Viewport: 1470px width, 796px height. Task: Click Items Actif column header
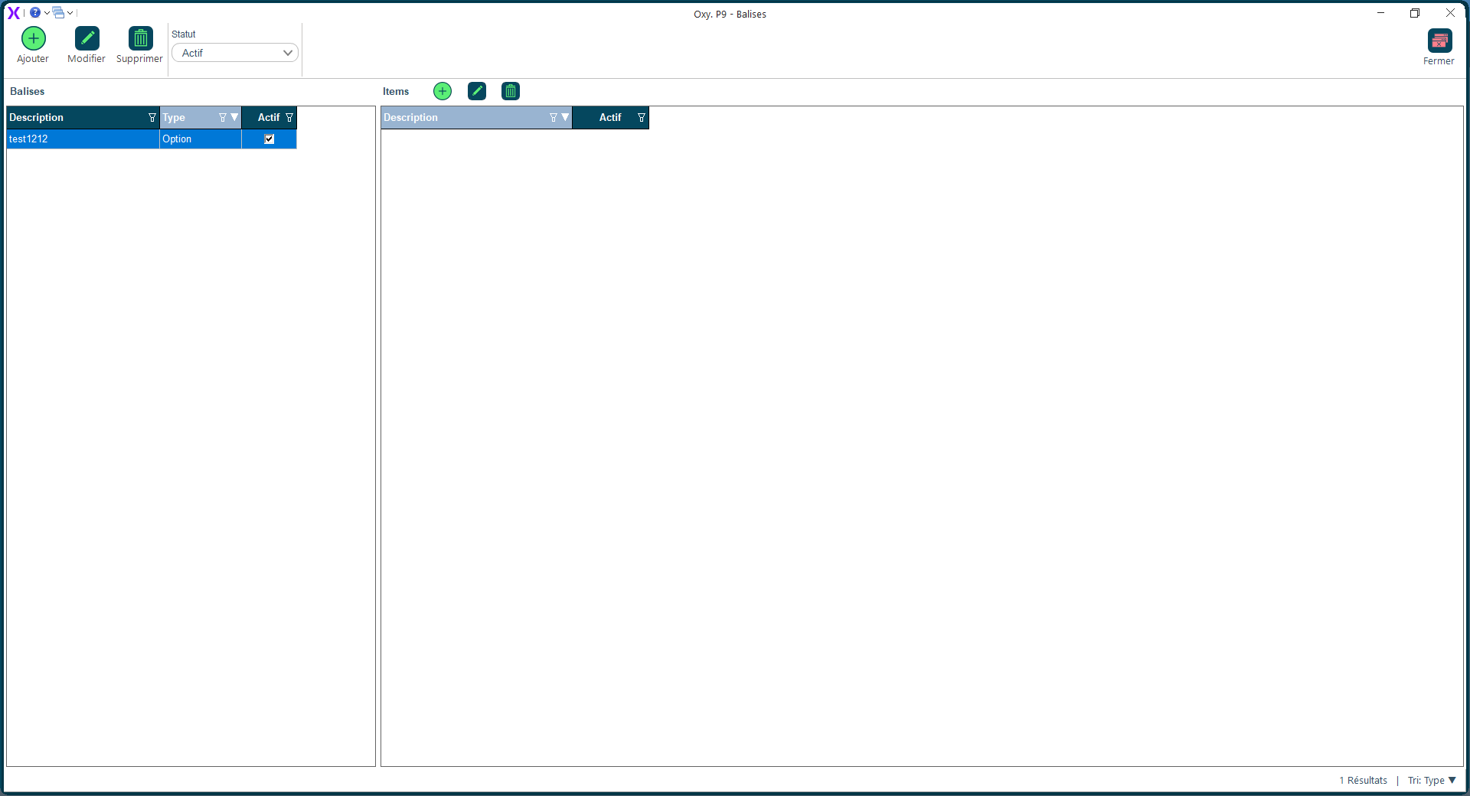610,117
